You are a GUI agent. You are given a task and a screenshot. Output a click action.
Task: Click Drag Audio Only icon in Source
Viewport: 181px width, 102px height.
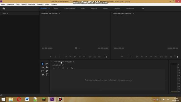click(79, 48)
